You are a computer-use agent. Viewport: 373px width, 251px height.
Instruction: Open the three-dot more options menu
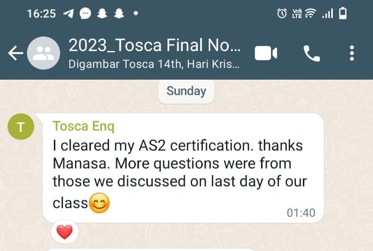point(352,53)
